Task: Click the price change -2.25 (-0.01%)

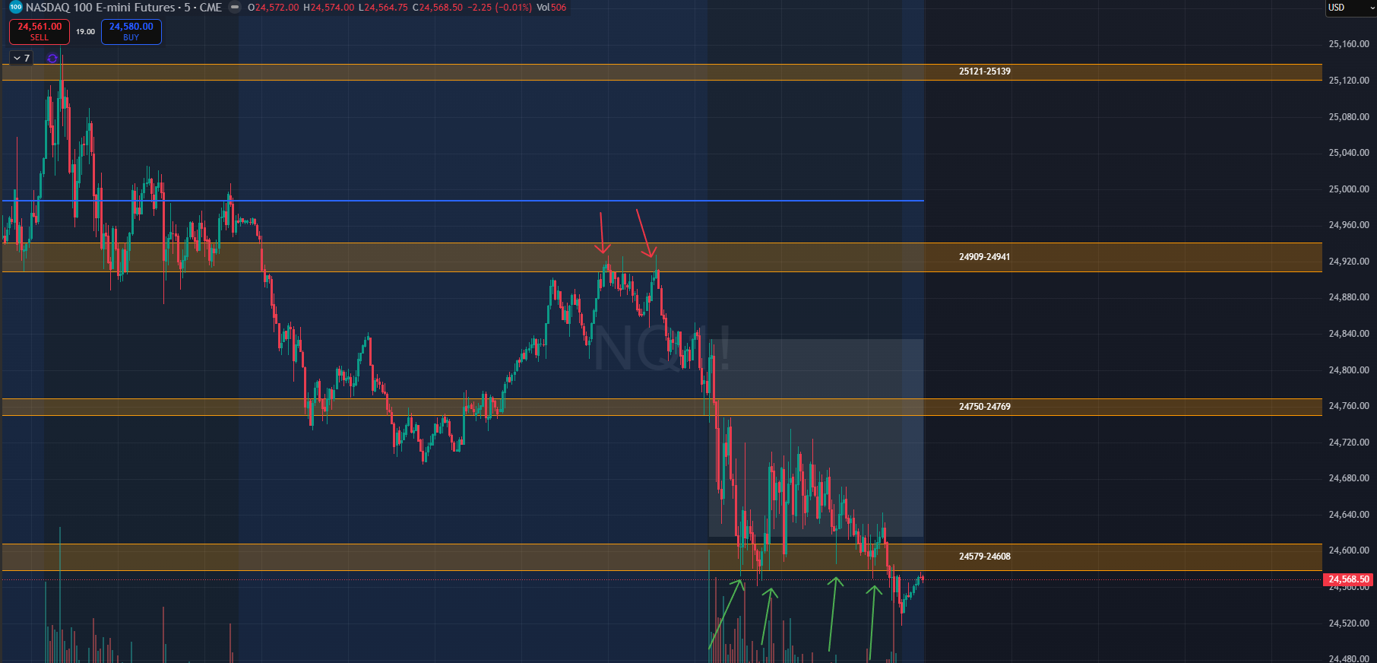Action: coord(499,8)
